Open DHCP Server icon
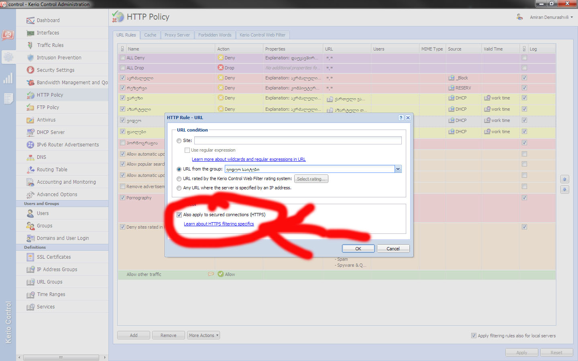The width and height of the screenshot is (578, 361). [30, 132]
